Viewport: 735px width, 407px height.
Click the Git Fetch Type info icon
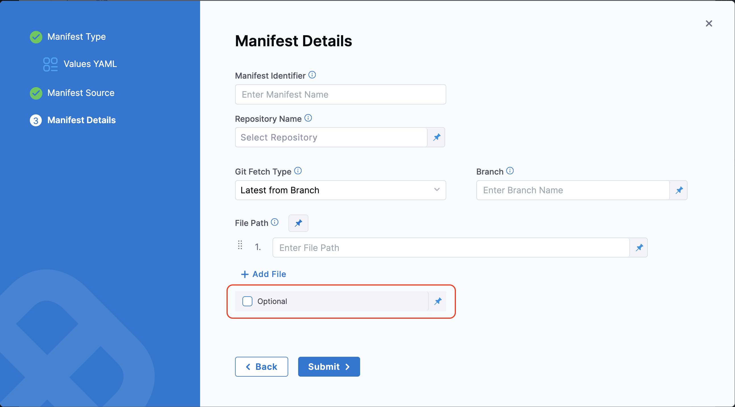(x=298, y=171)
